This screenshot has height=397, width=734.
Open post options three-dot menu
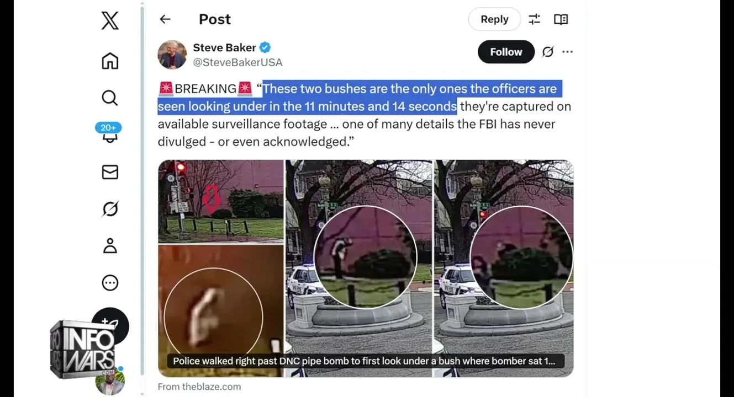click(x=567, y=52)
